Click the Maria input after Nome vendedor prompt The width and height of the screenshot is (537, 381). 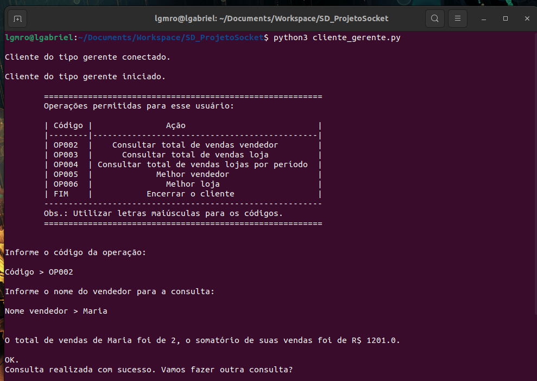pos(94,310)
